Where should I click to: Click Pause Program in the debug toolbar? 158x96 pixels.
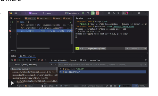tap(23, 60)
